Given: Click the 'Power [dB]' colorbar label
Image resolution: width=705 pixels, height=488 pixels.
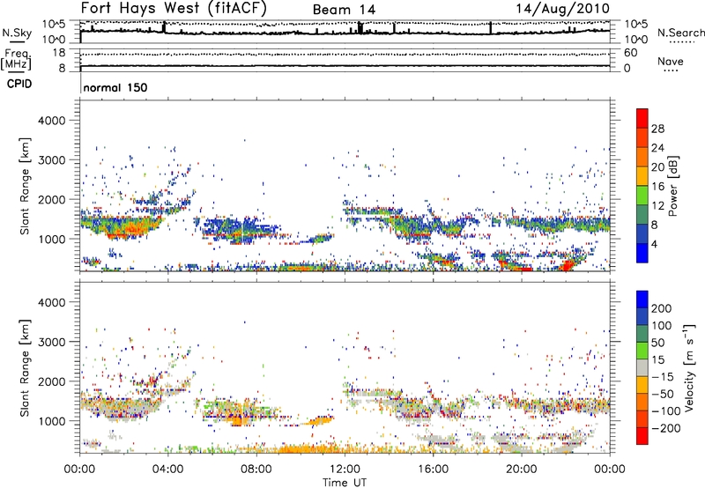Looking at the screenshot, I should pyautogui.click(x=672, y=186).
